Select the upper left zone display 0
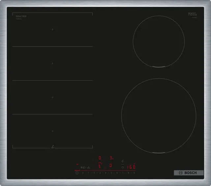 [100, 158]
